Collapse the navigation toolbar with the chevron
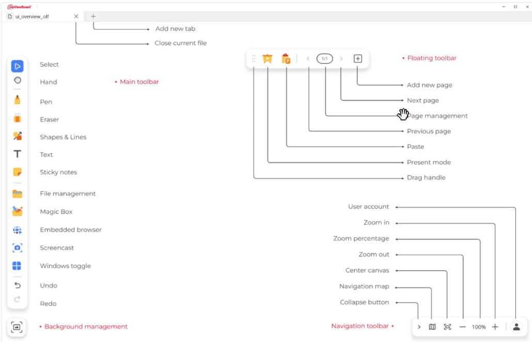 pos(419,327)
